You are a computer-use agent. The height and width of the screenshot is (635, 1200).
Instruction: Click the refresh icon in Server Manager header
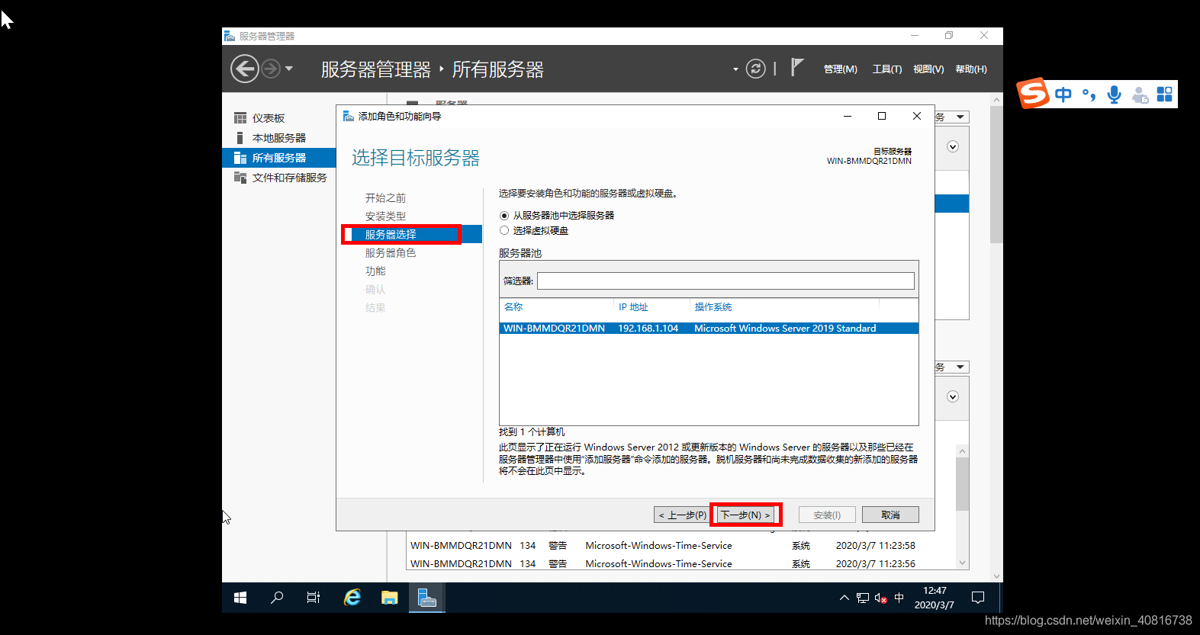(755, 69)
